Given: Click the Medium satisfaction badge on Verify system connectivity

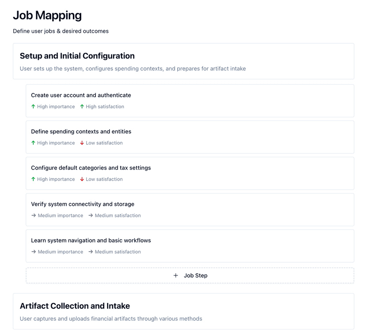Looking at the screenshot, I should click(x=115, y=215).
